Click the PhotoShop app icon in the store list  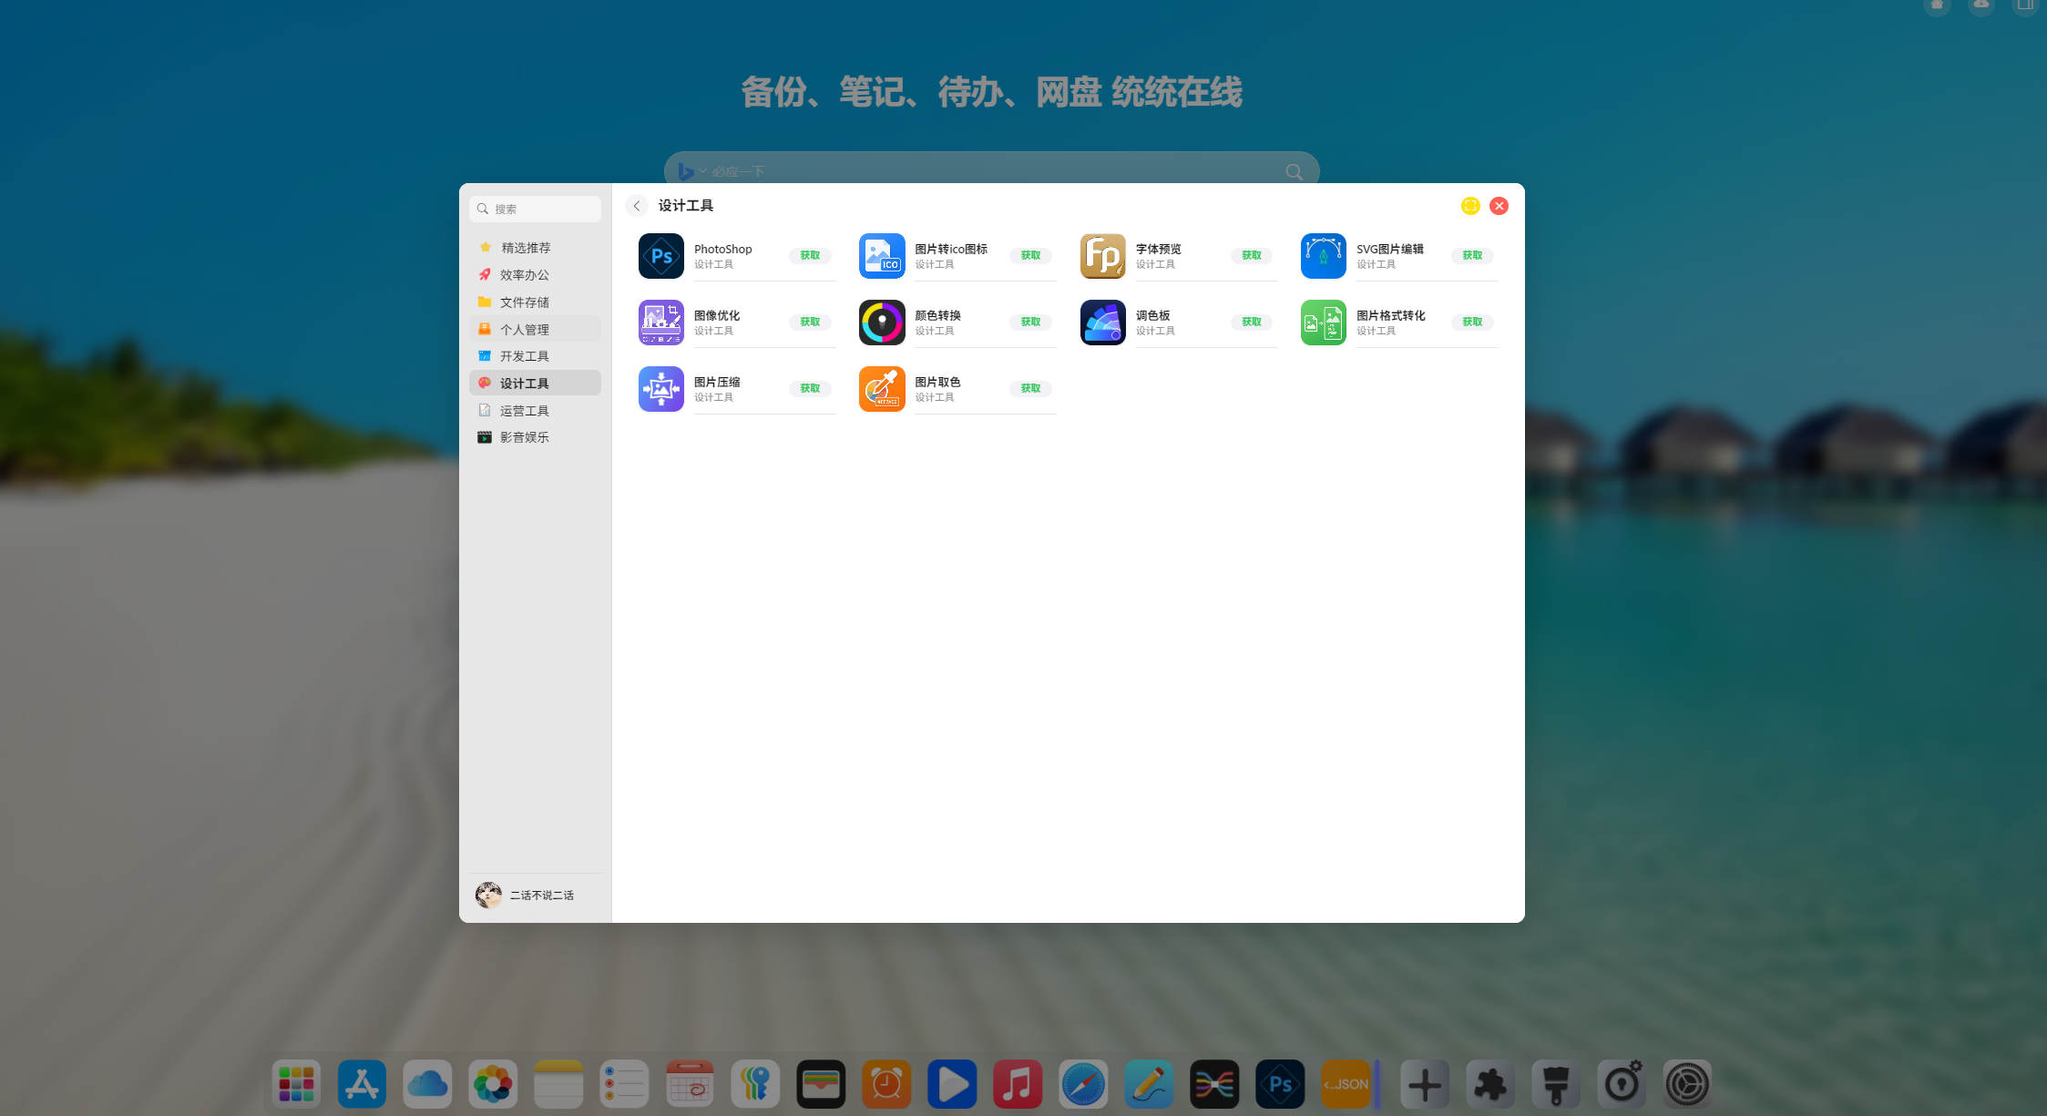pos(661,256)
